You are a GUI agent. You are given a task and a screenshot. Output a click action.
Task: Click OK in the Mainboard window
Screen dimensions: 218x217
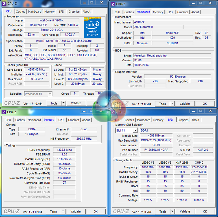point(205,104)
